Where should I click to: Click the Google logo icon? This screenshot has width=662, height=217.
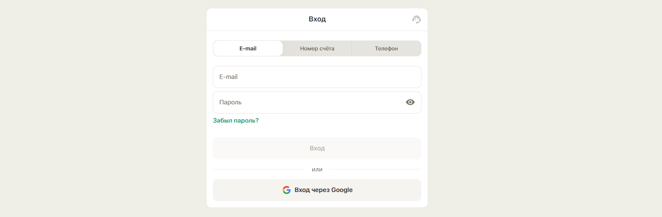287,190
